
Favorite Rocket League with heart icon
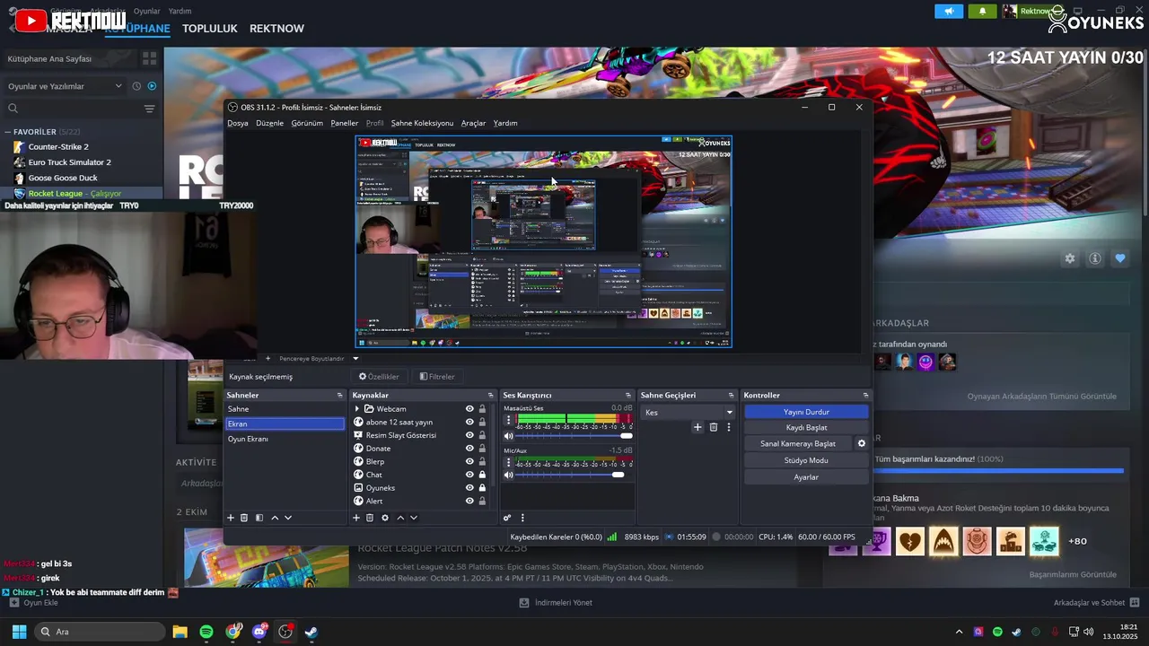pyautogui.click(x=1120, y=258)
